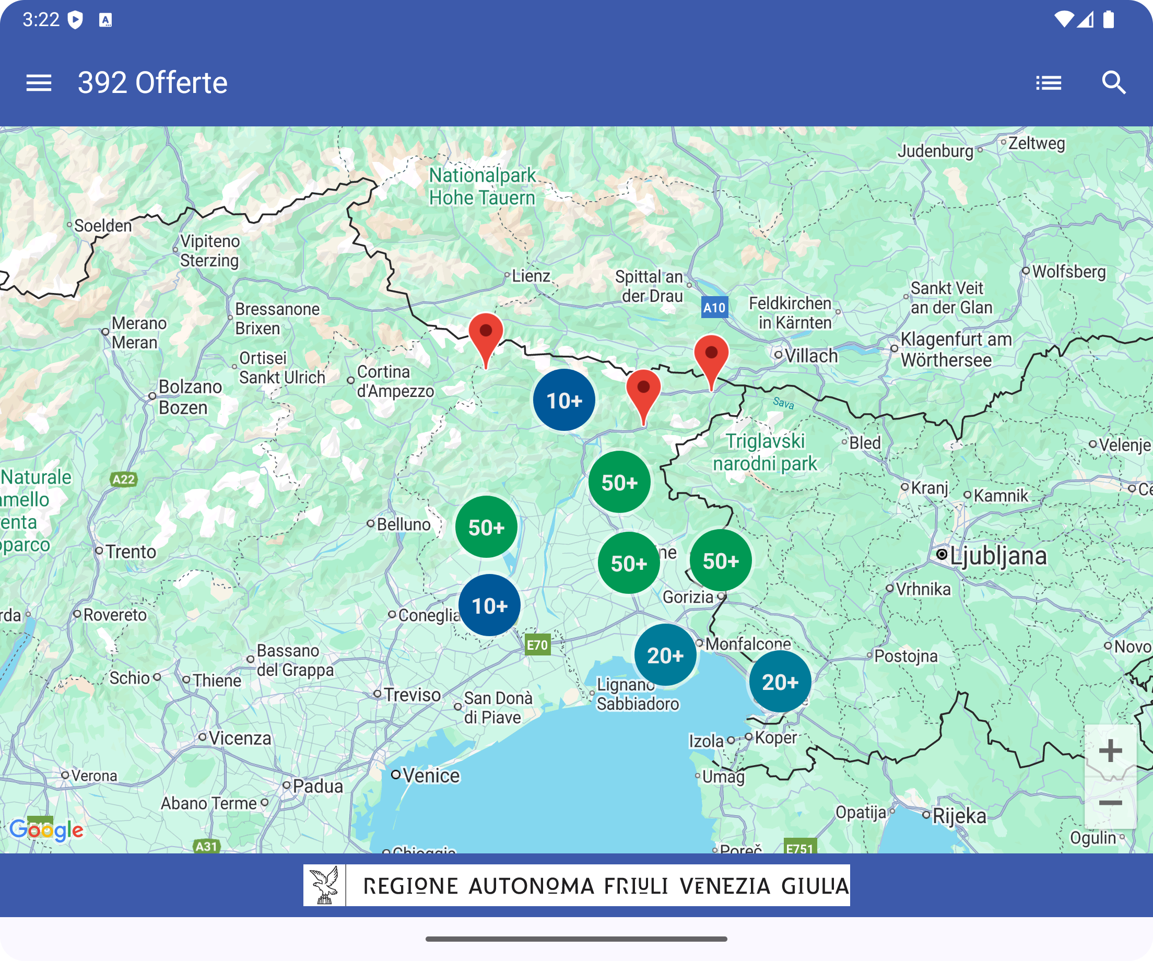
Task: Expand blue 10+ cluster below Lienz
Action: click(x=564, y=400)
